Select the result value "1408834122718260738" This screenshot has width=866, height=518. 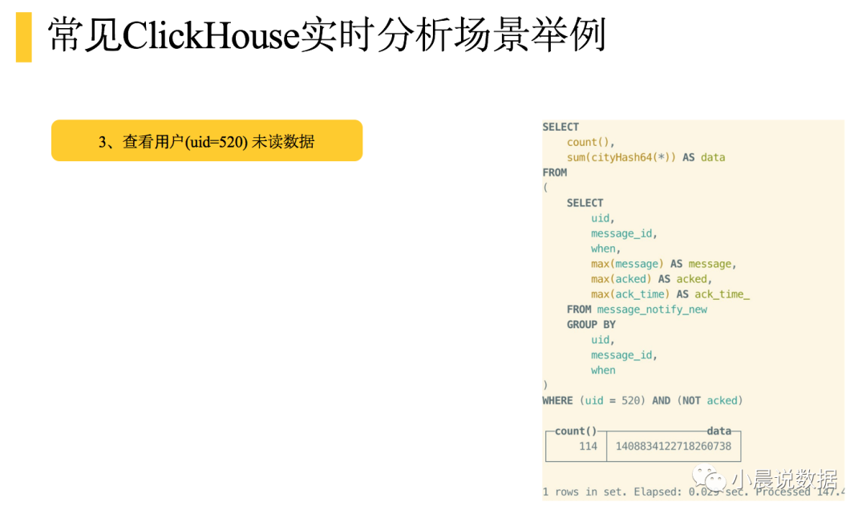click(x=674, y=446)
